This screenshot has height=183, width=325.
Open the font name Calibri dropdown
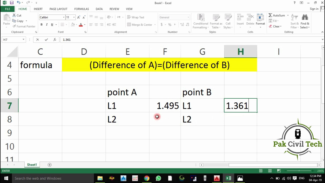(64, 17)
